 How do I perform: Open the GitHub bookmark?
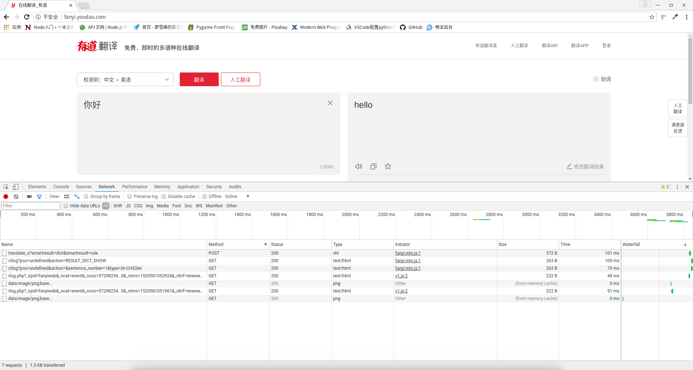411,27
